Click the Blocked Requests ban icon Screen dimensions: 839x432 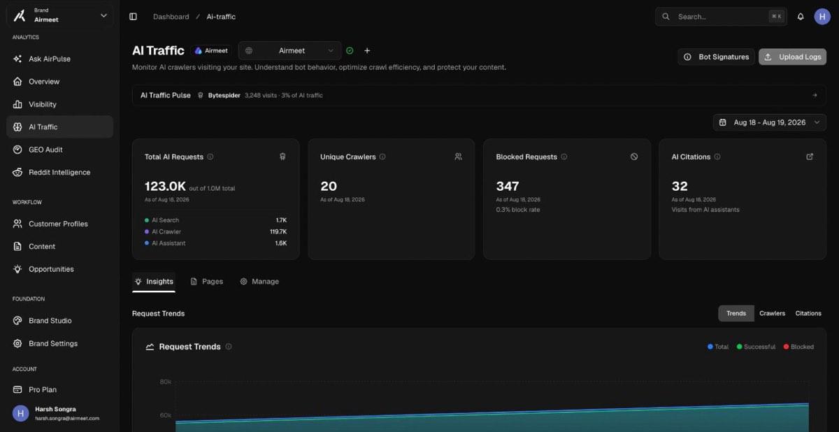634,157
